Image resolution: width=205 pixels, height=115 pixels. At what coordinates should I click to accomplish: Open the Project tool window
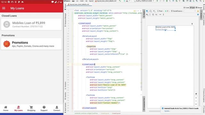[65, 7]
